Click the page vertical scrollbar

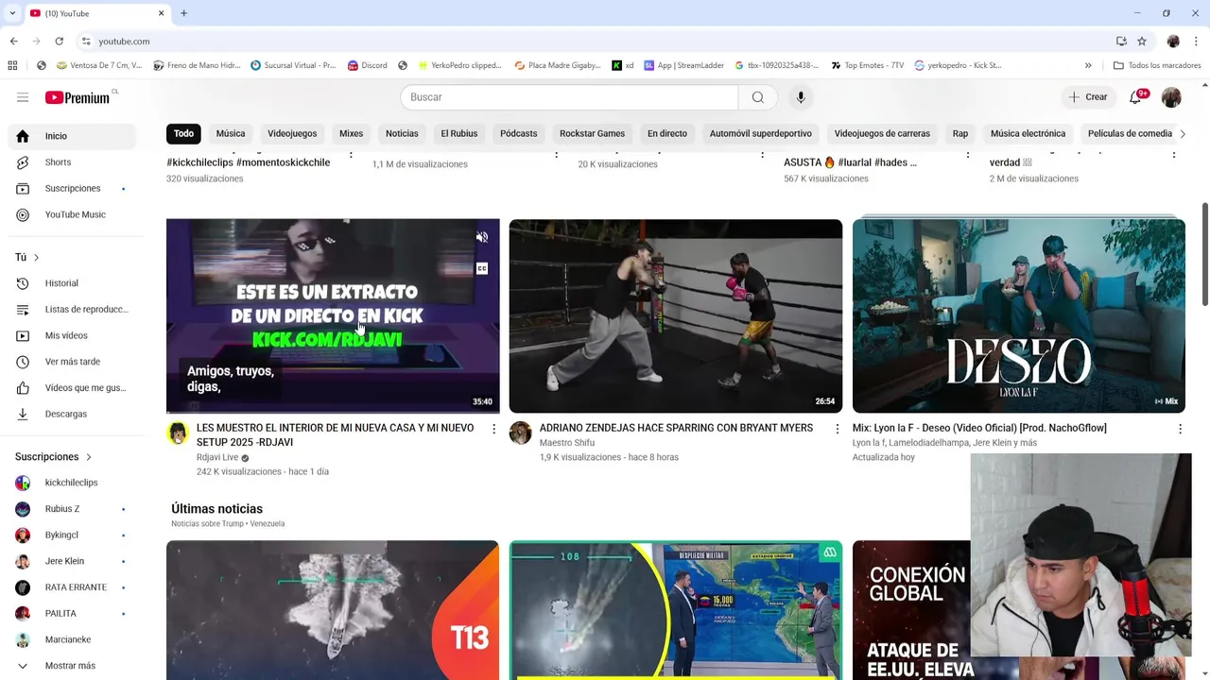1204,255
